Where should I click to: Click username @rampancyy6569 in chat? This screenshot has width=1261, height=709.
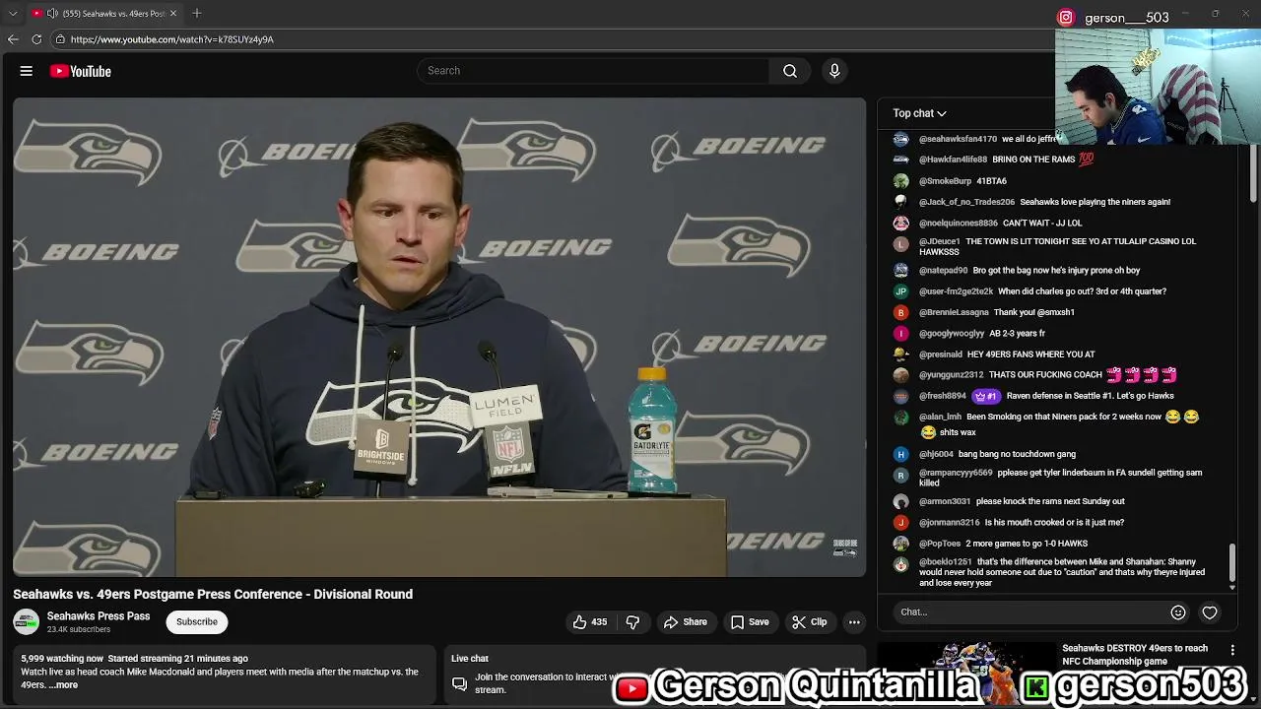coord(956,473)
